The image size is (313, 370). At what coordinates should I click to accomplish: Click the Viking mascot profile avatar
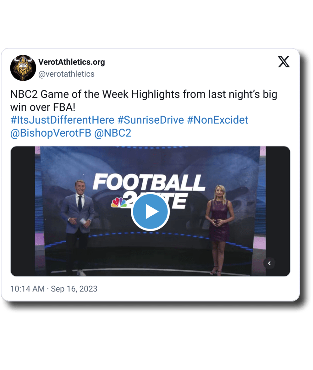tap(23, 68)
